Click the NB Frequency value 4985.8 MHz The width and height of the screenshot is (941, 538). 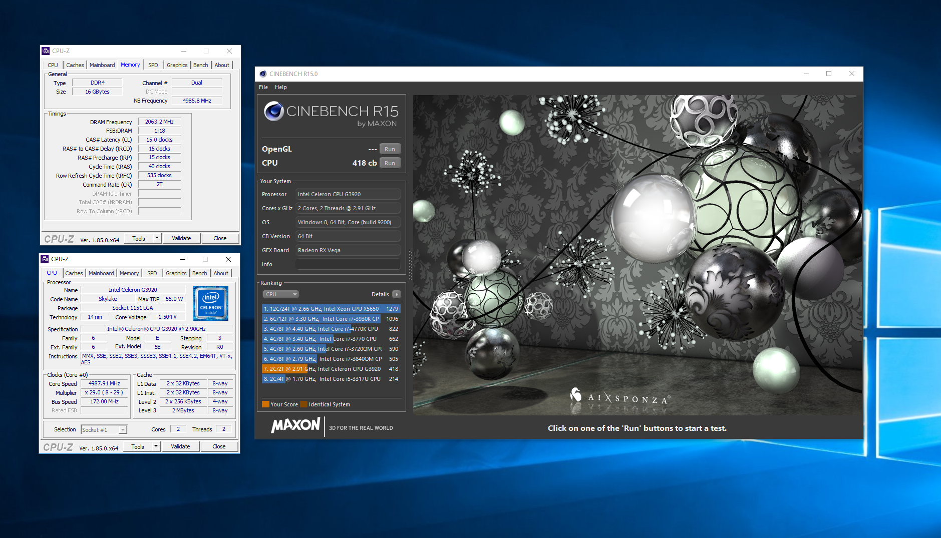197,101
